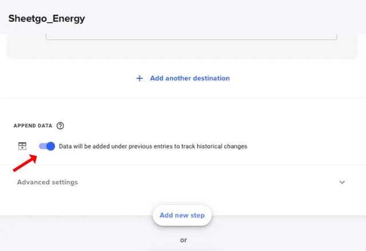Viewport: 366px width, 251px height.
Task: Click the blue knob of the append switch
Action: point(51,146)
